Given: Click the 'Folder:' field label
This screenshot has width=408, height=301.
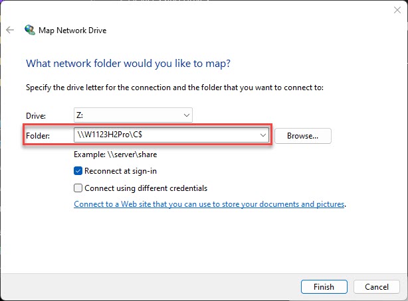Looking at the screenshot, I should tap(38, 136).
